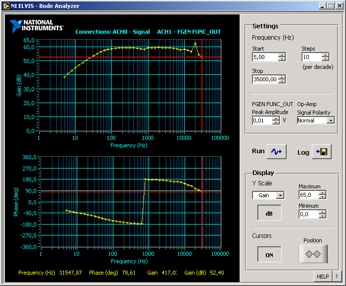This screenshot has height=286, width=346.
Task: Click the Stop frequency field 35000,00
Action: coord(265,79)
